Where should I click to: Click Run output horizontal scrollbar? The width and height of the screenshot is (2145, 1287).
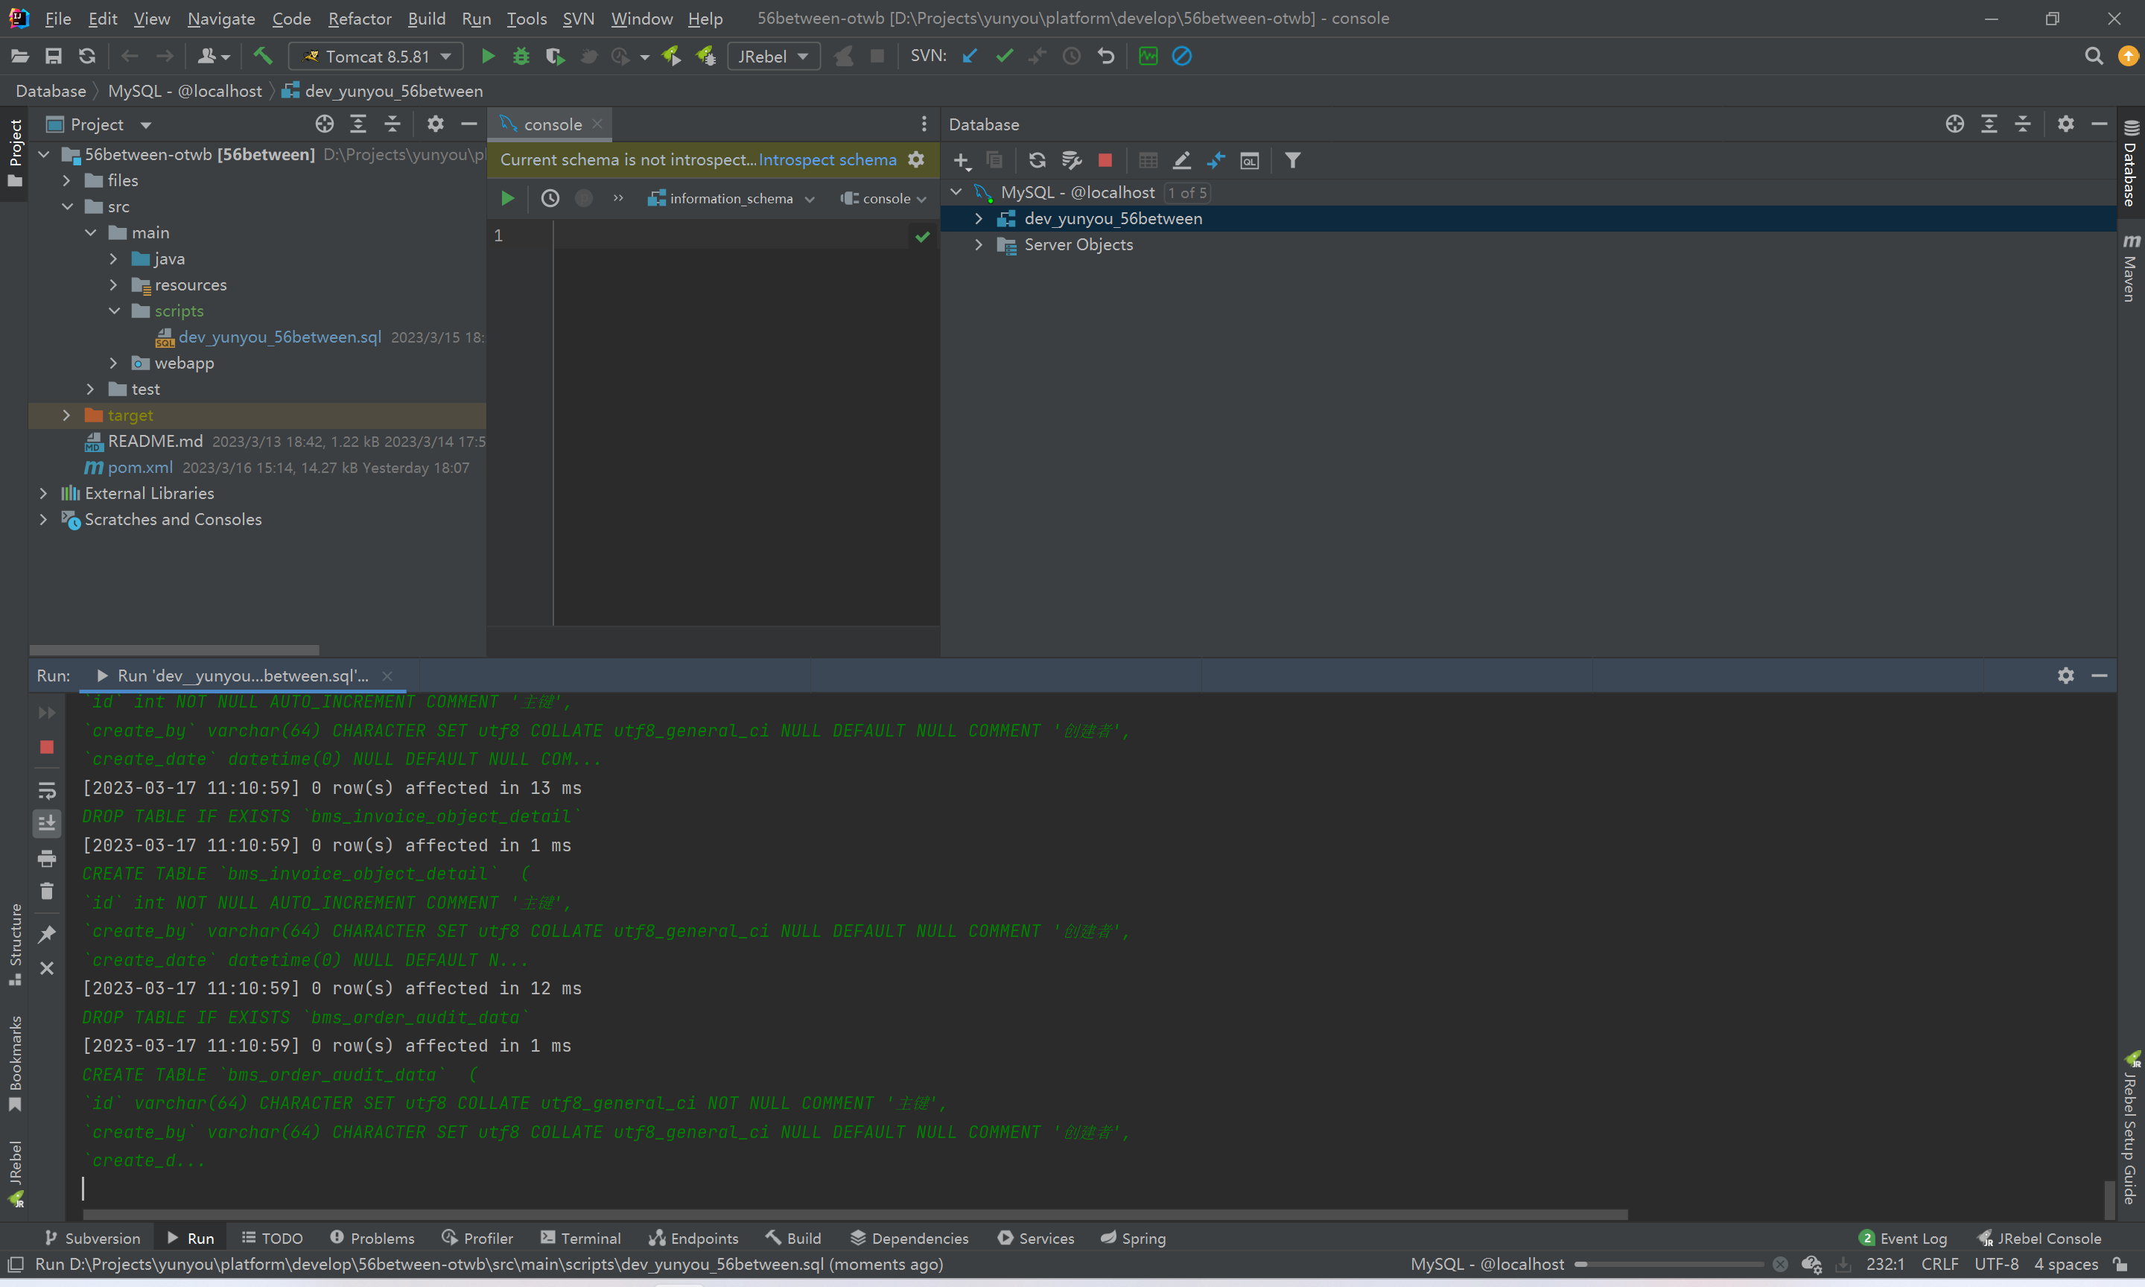[855, 1214]
